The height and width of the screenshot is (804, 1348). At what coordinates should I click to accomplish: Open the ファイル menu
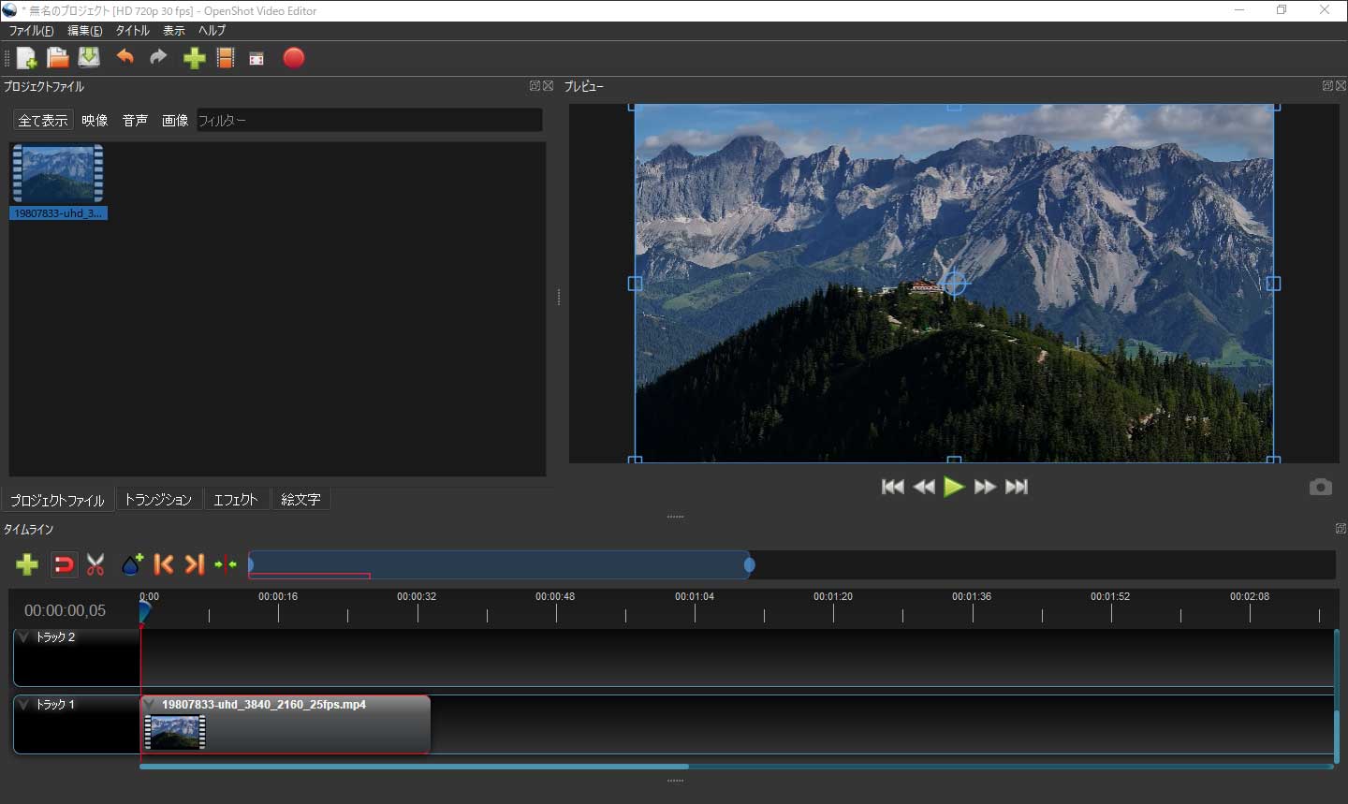coord(31,31)
